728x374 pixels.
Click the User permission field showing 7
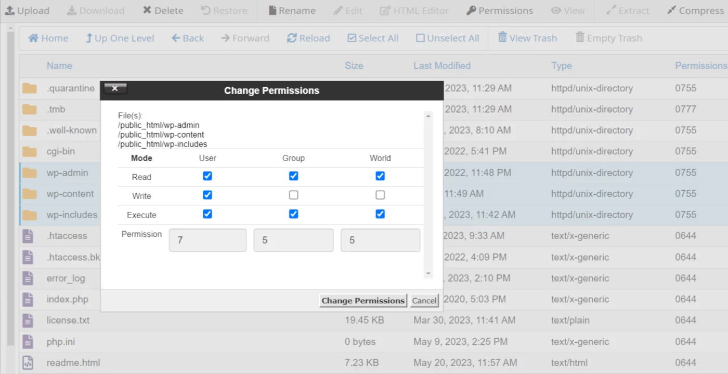point(207,240)
